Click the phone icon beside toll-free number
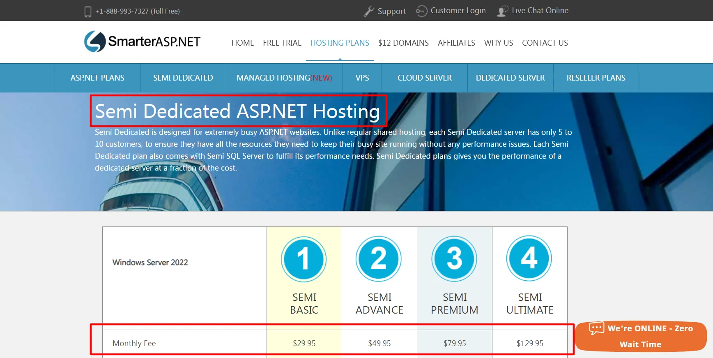 coord(88,12)
